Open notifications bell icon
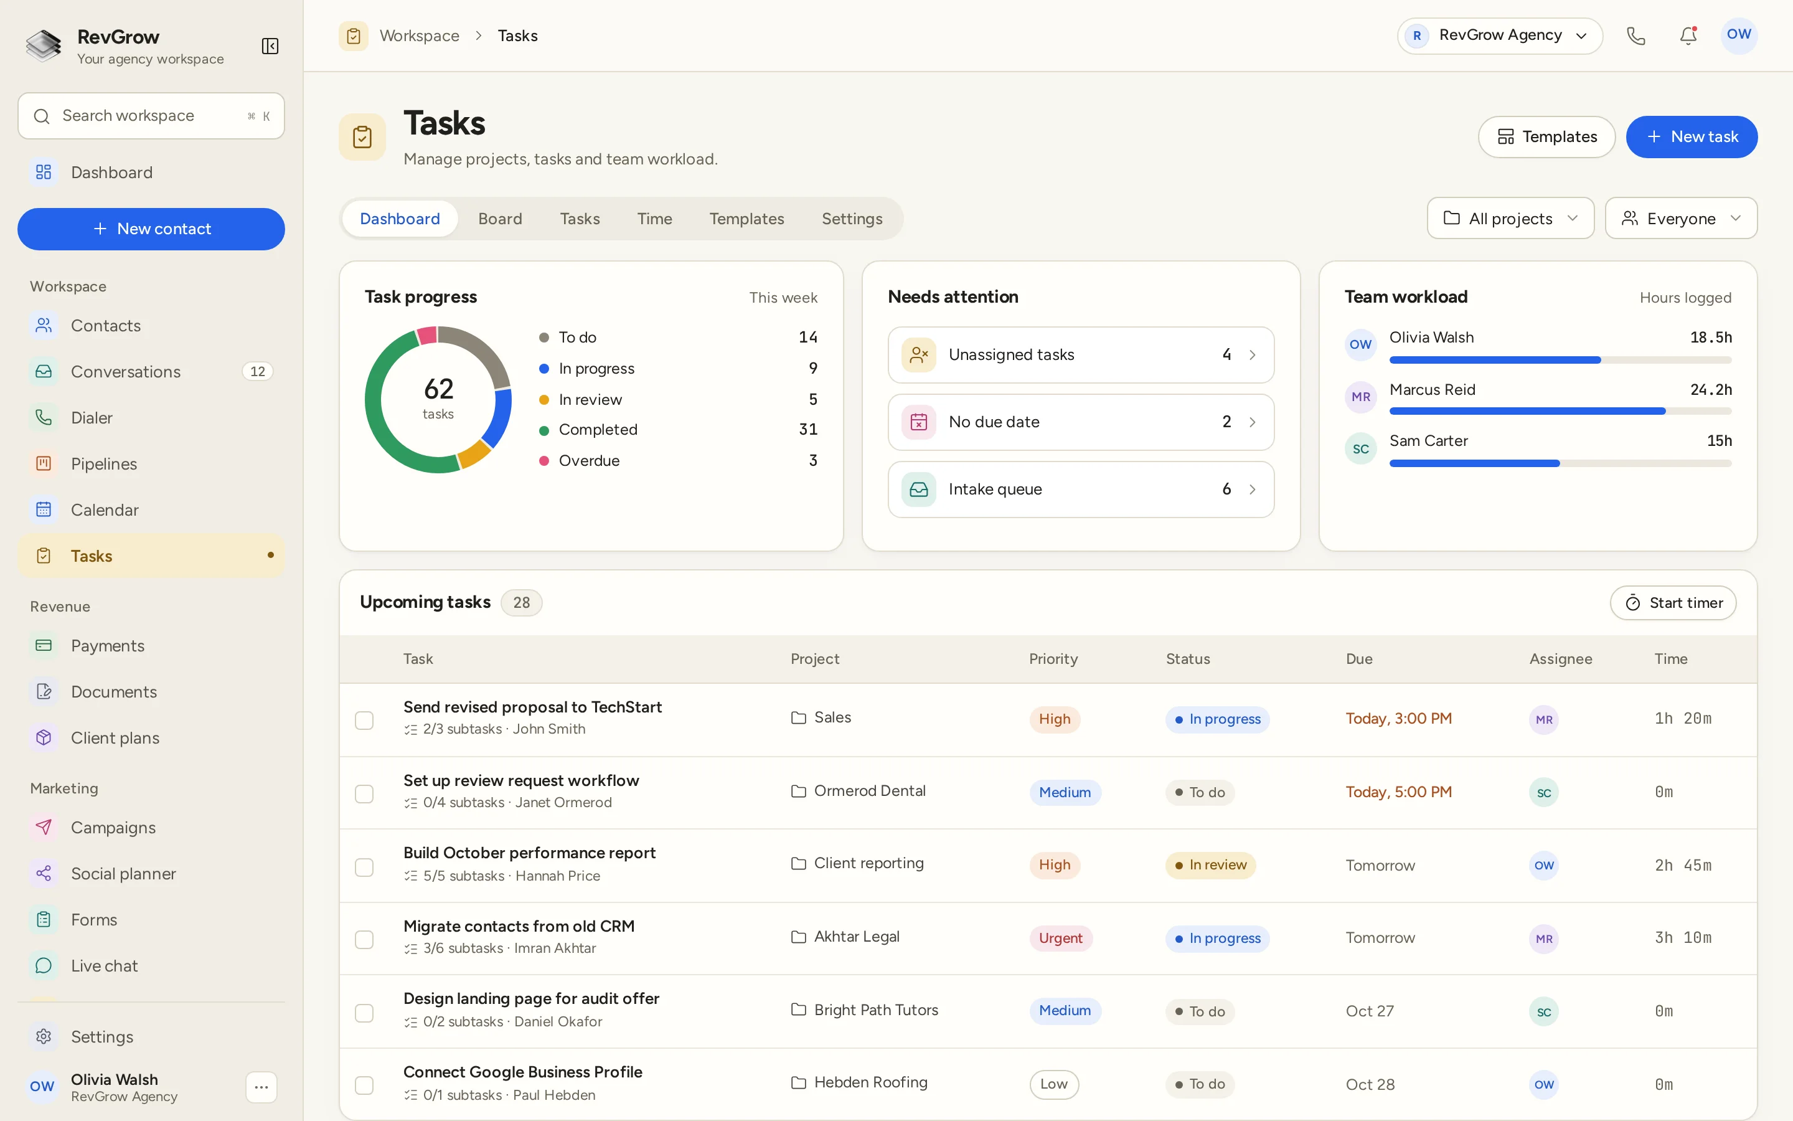 [x=1688, y=35]
